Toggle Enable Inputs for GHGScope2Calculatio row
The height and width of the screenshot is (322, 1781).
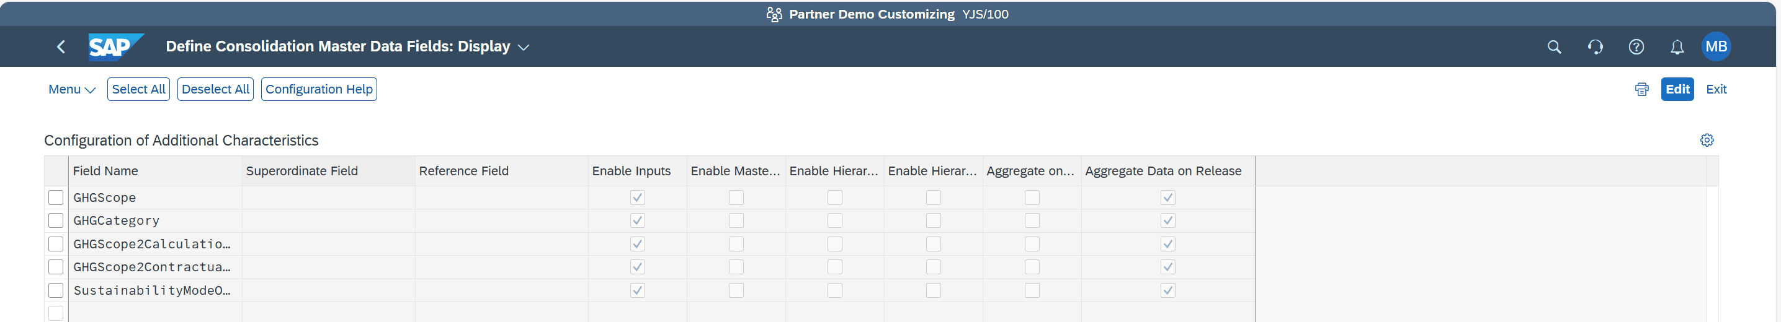click(636, 244)
